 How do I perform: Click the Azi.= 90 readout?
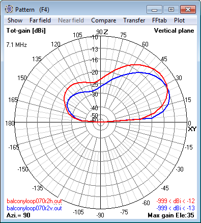tap(18, 215)
